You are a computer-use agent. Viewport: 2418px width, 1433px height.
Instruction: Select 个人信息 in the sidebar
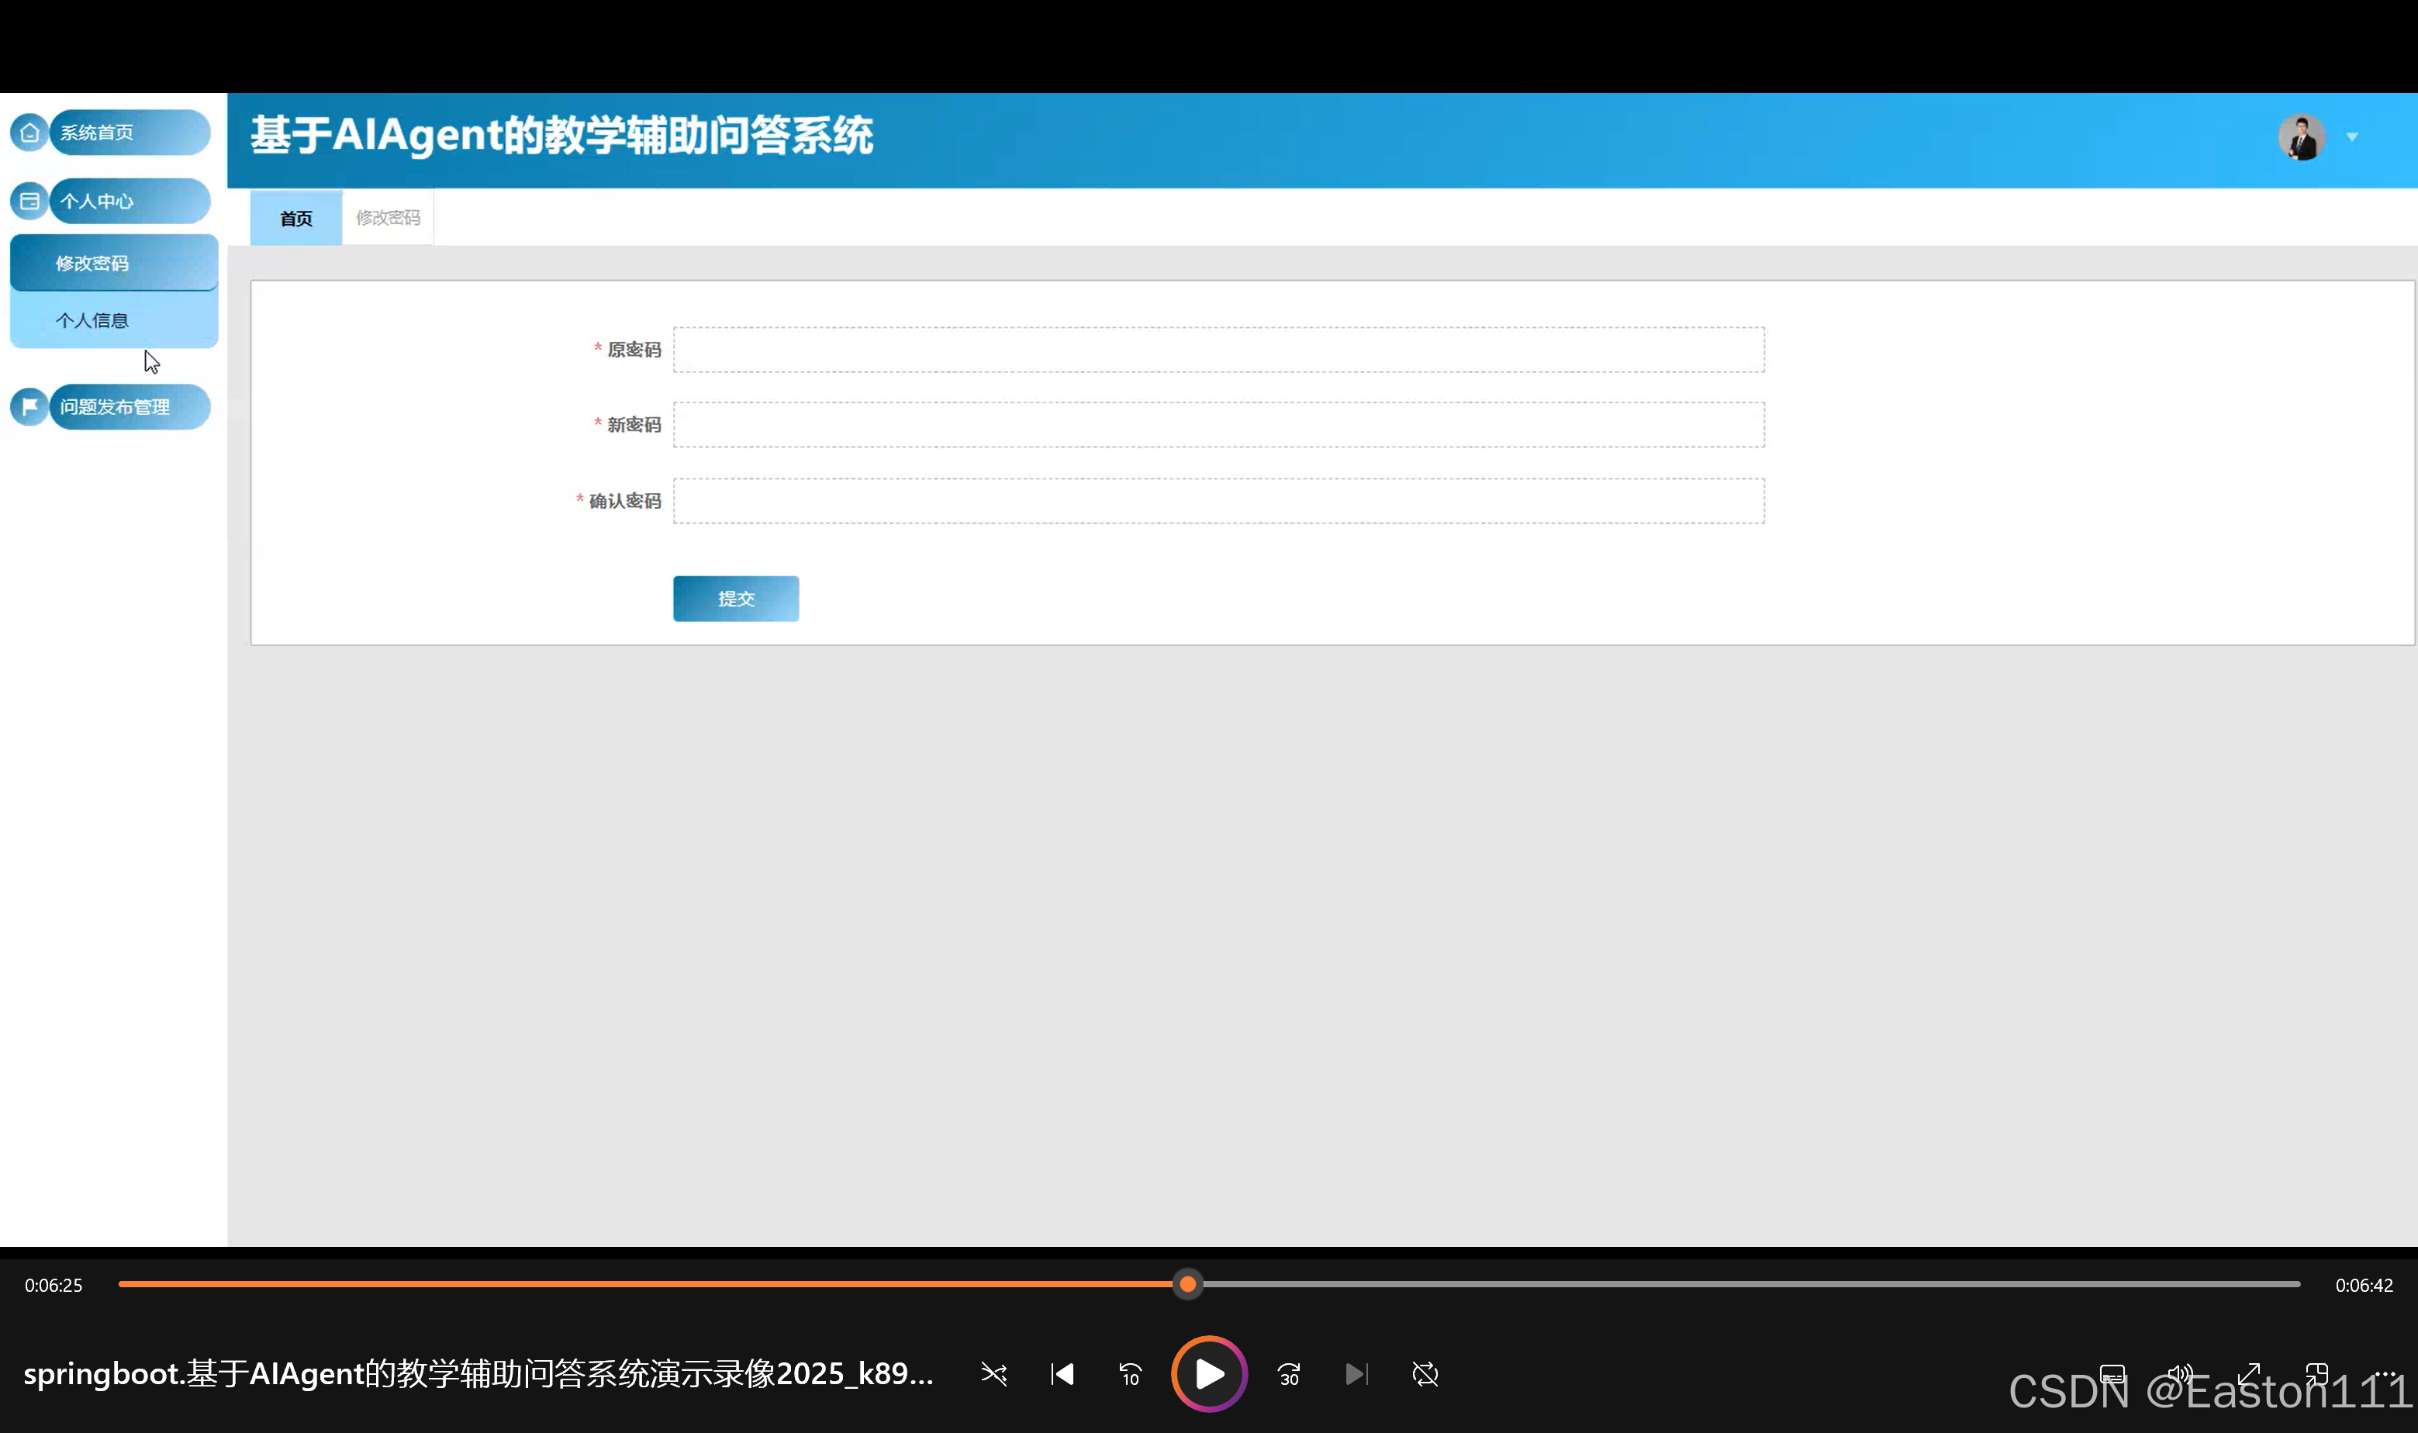[x=93, y=320]
